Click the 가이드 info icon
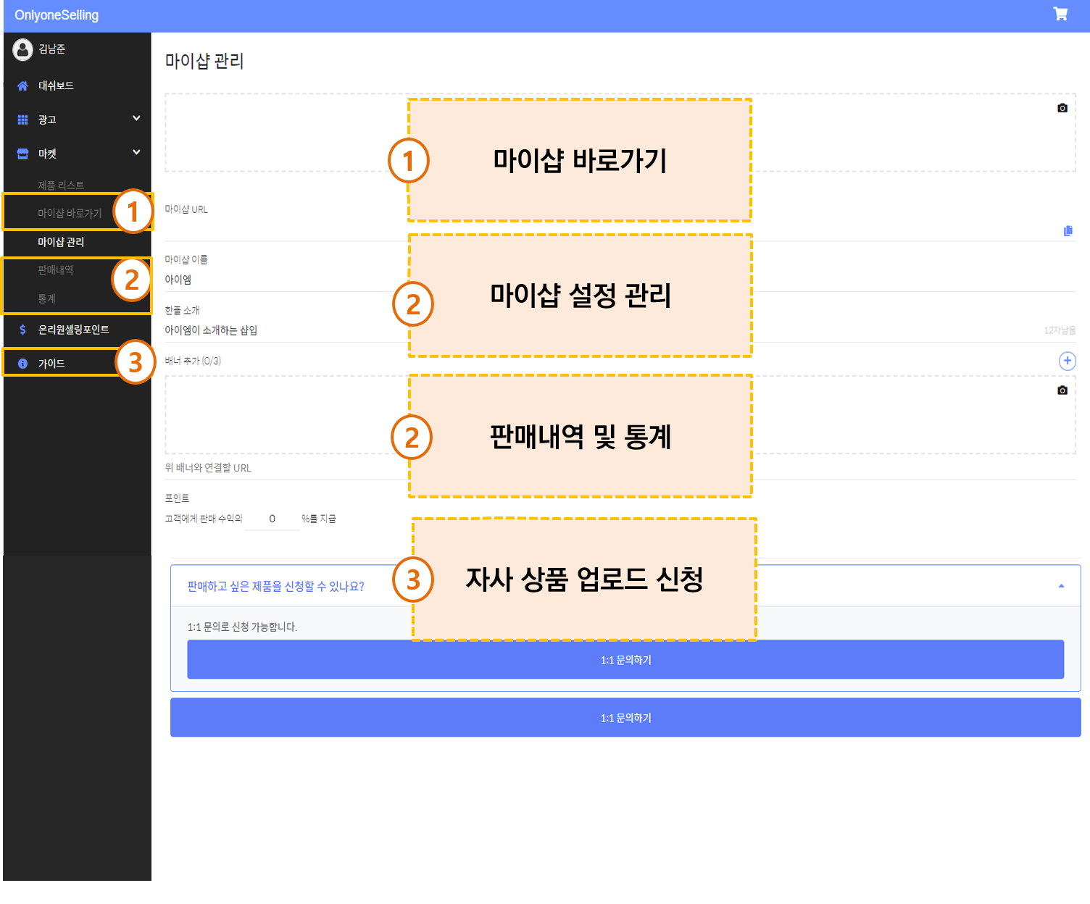The height and width of the screenshot is (904, 1090). [x=22, y=364]
